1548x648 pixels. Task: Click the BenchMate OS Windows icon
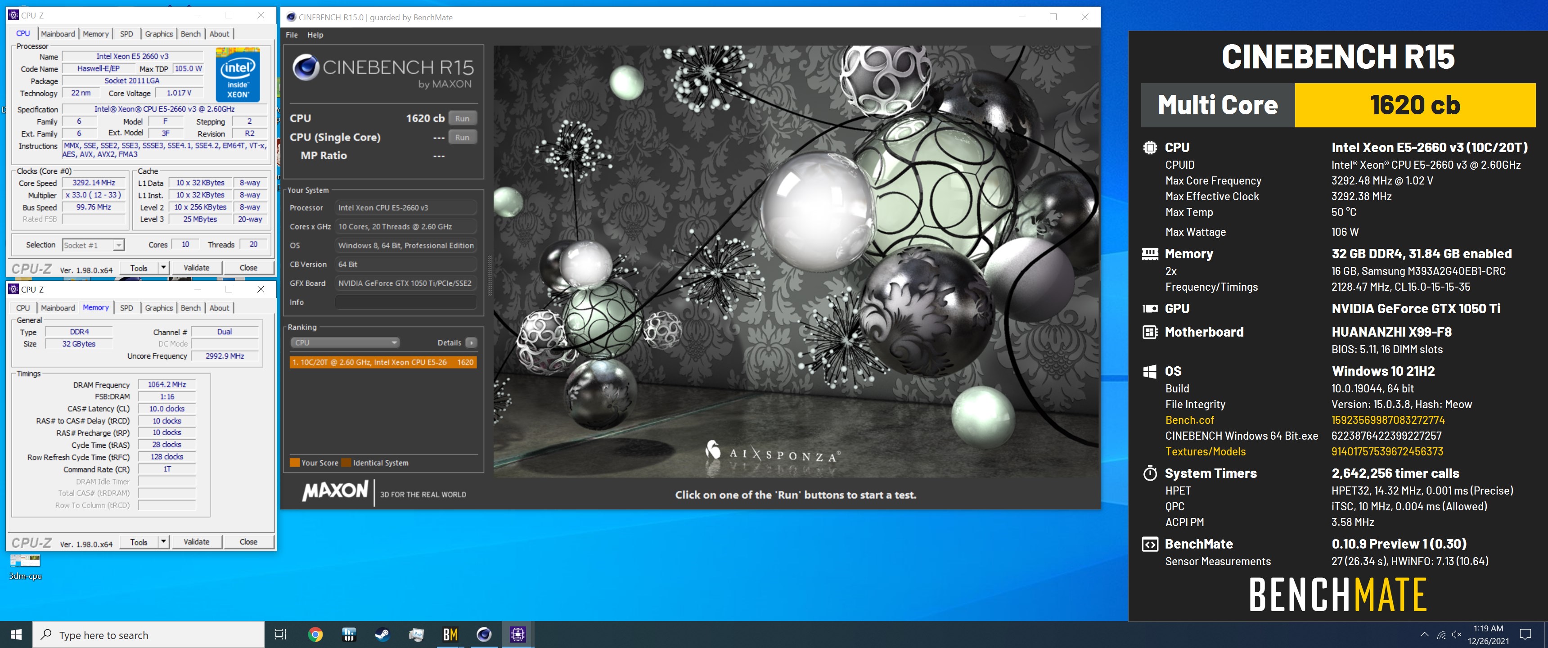pyautogui.click(x=1150, y=372)
